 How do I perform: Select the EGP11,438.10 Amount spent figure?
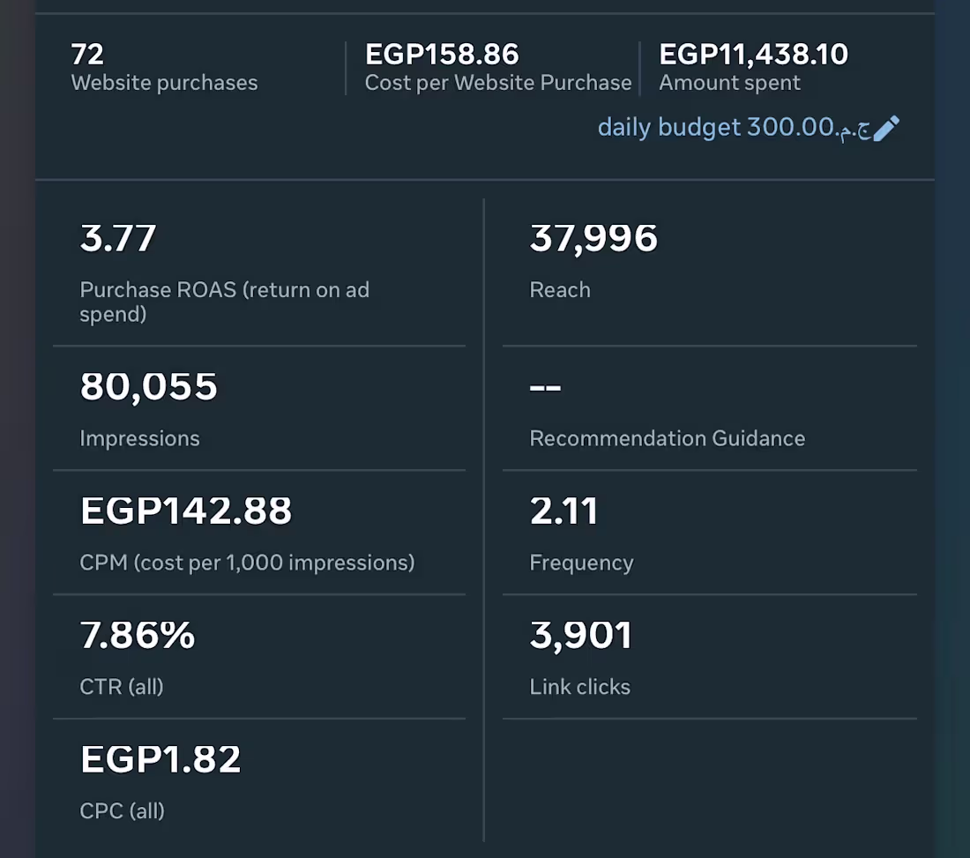point(753,54)
